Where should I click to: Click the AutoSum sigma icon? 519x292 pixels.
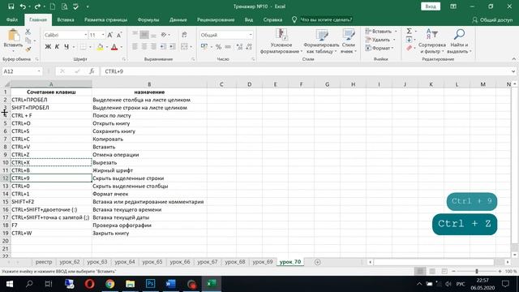(409, 31)
